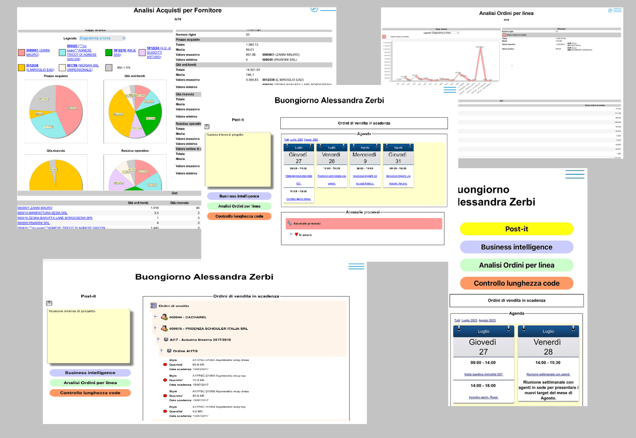
Task: Open hamburger menu on Analisi Ordini per linea page
Action: [x=618, y=10]
